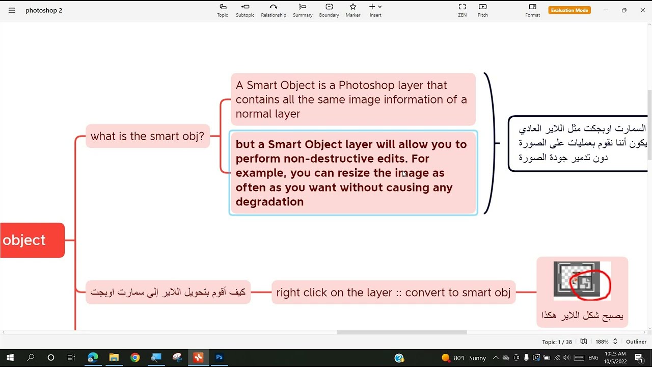652x367 pixels.
Task: Select the 'non-destructive edits' bold topic
Action: (x=353, y=173)
